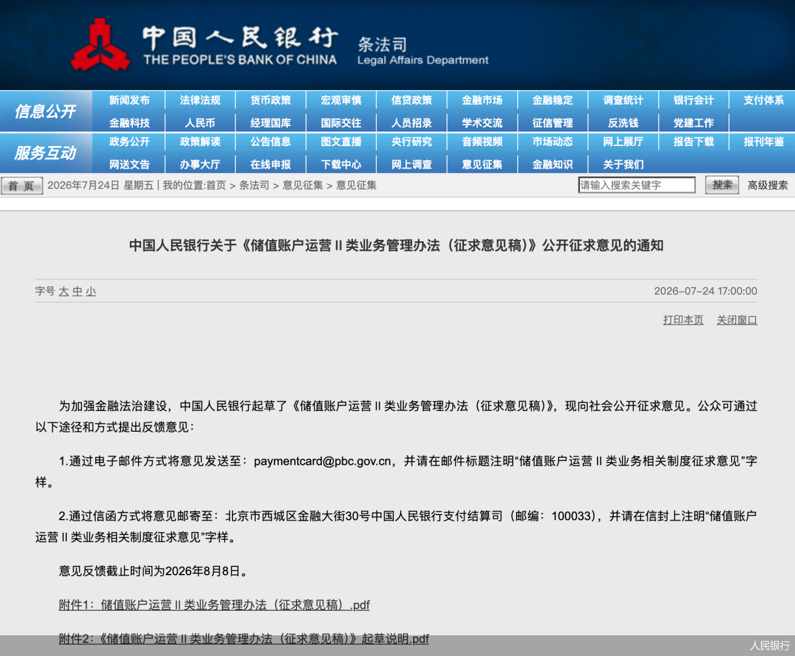Click the email paymentcard@pbc.gov.cn text

coord(322,461)
